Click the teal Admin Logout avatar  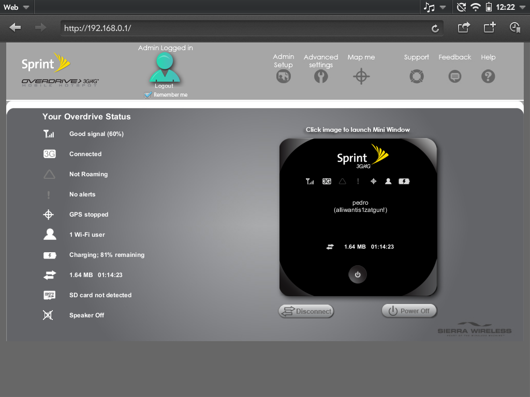(x=165, y=68)
